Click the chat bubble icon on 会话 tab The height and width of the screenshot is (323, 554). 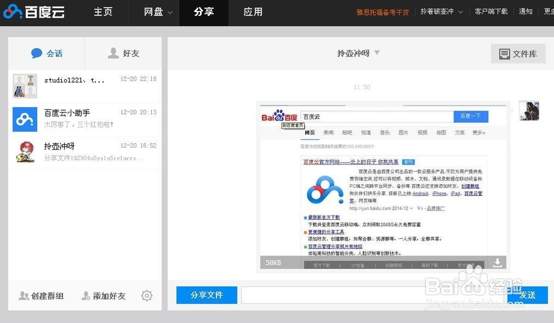click(37, 53)
